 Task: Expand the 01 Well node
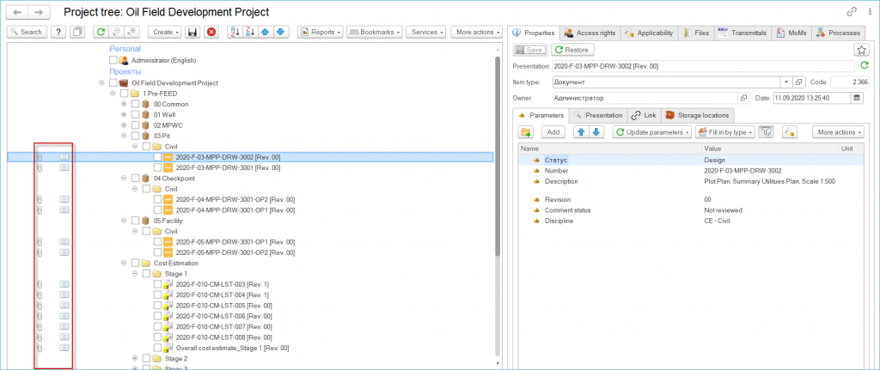pyautogui.click(x=124, y=114)
